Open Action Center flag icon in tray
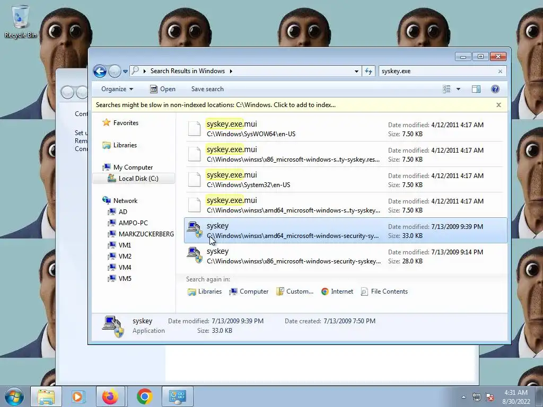543x407 pixels. (x=489, y=397)
